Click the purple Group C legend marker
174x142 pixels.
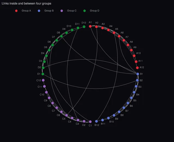coord(62,11)
